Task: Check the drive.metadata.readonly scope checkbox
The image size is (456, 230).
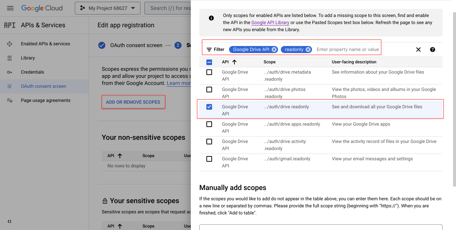Action: (209, 72)
